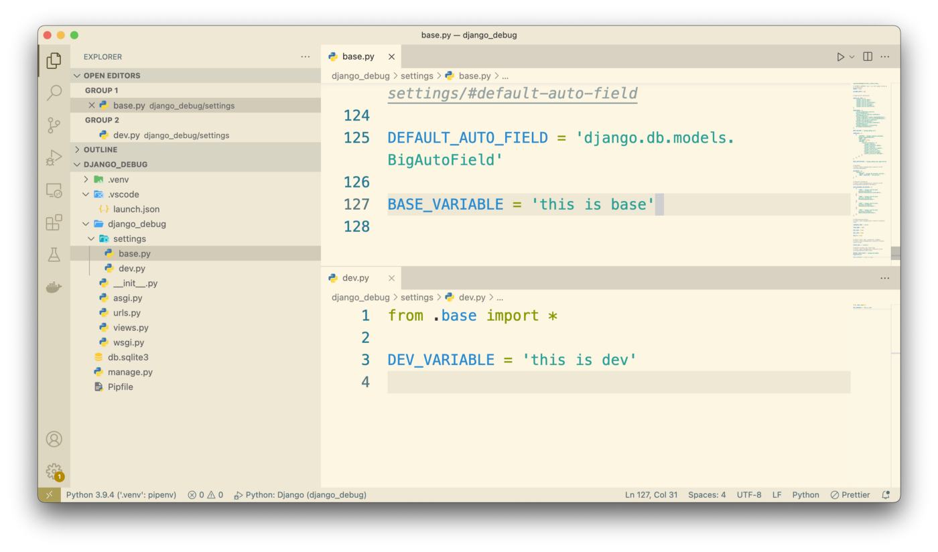Viewport: 938px width, 552px height.
Task: Open the Docker view
Action: click(x=54, y=287)
